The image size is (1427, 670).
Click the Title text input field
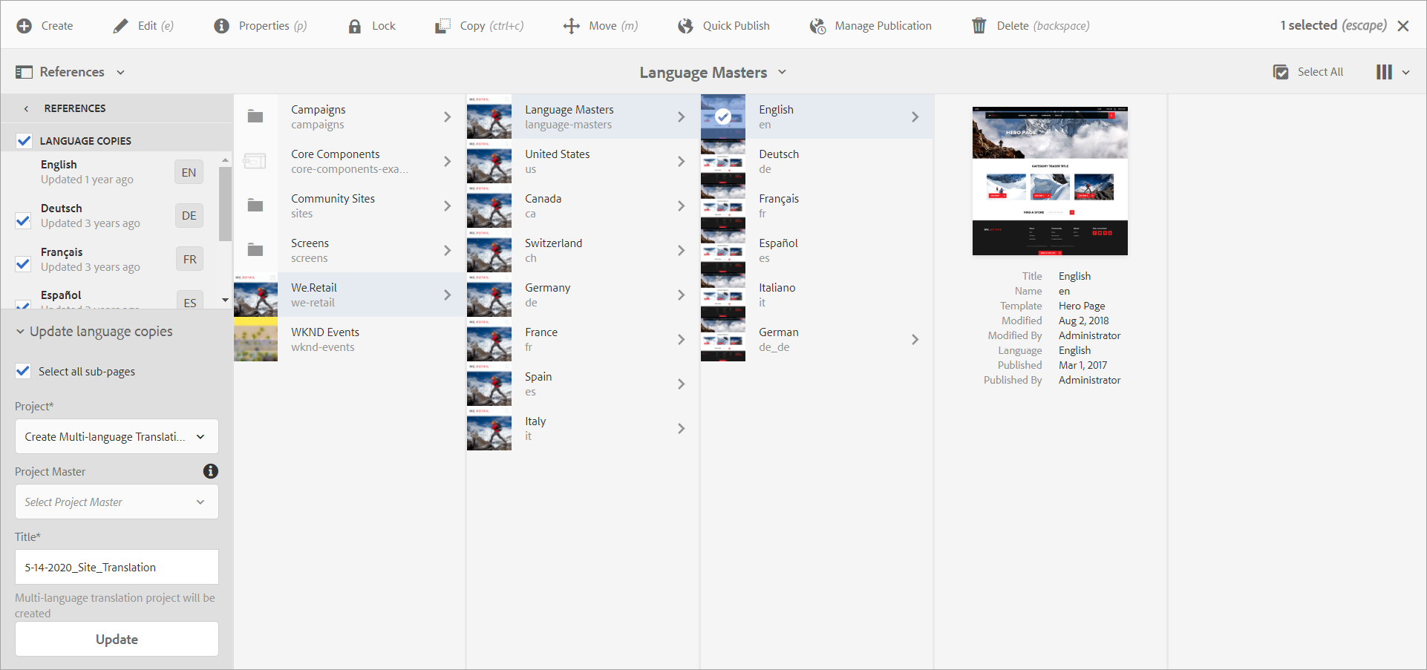point(117,567)
